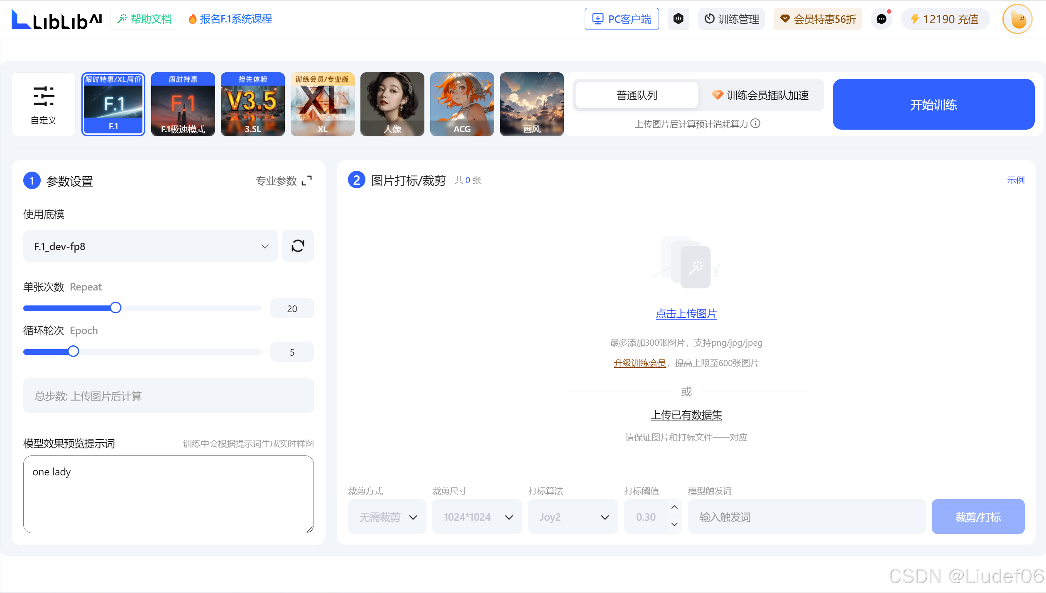Click the user avatar icon
The image size is (1046, 593).
[1017, 19]
